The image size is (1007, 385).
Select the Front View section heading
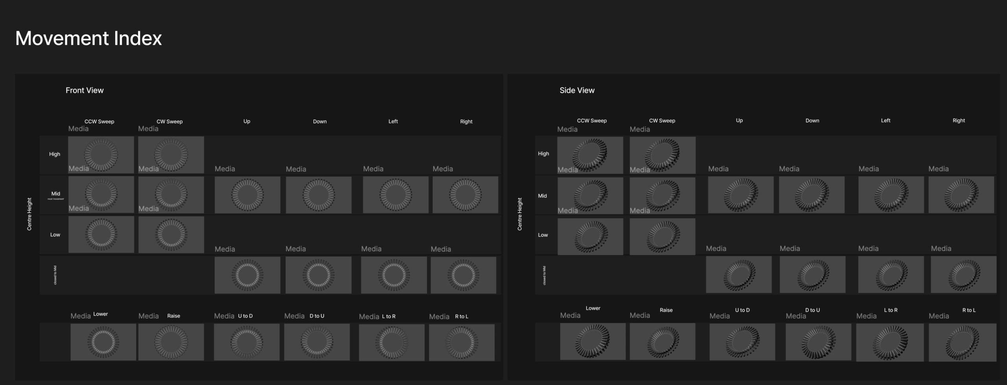pos(85,90)
